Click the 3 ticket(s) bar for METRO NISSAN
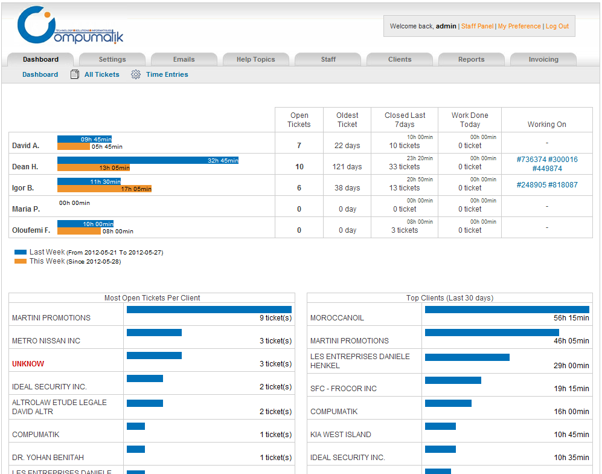Screen dimensions: 602x474 (x=155, y=333)
